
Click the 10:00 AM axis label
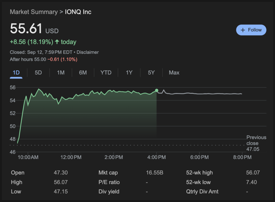click(28, 157)
